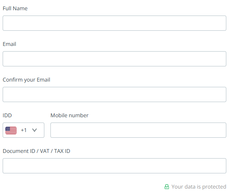
Task: Click the green padlock icon
Action: click(x=166, y=187)
